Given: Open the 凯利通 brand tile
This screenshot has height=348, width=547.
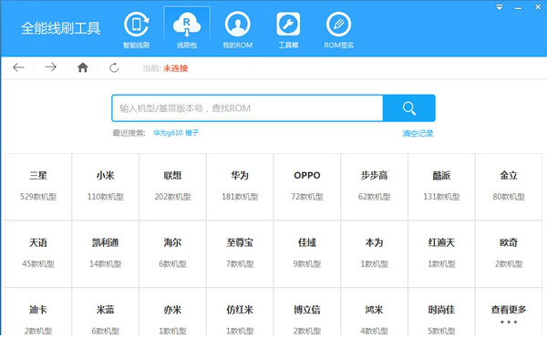Looking at the screenshot, I should click(x=106, y=254).
